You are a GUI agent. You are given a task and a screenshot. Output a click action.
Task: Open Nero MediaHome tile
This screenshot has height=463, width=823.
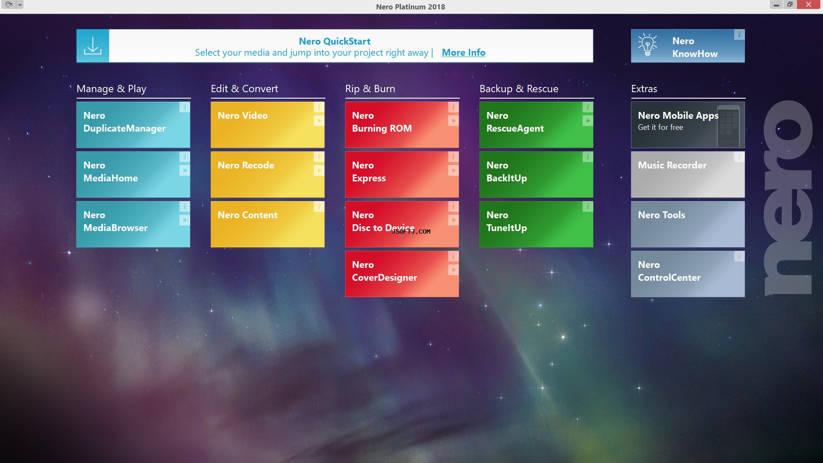pos(133,174)
